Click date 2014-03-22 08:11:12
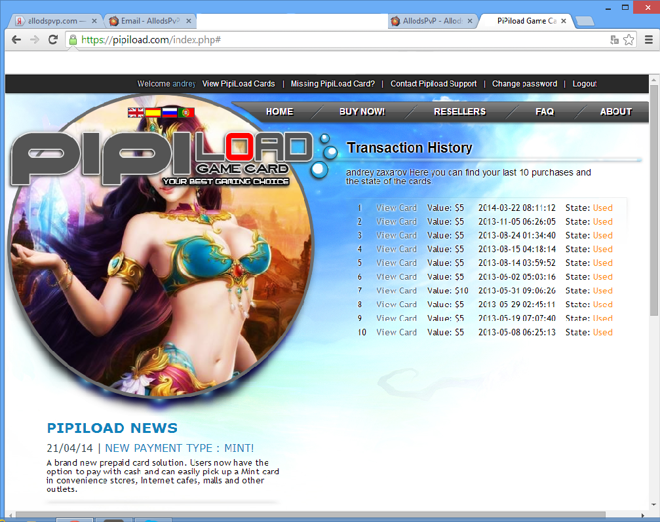 click(517, 208)
